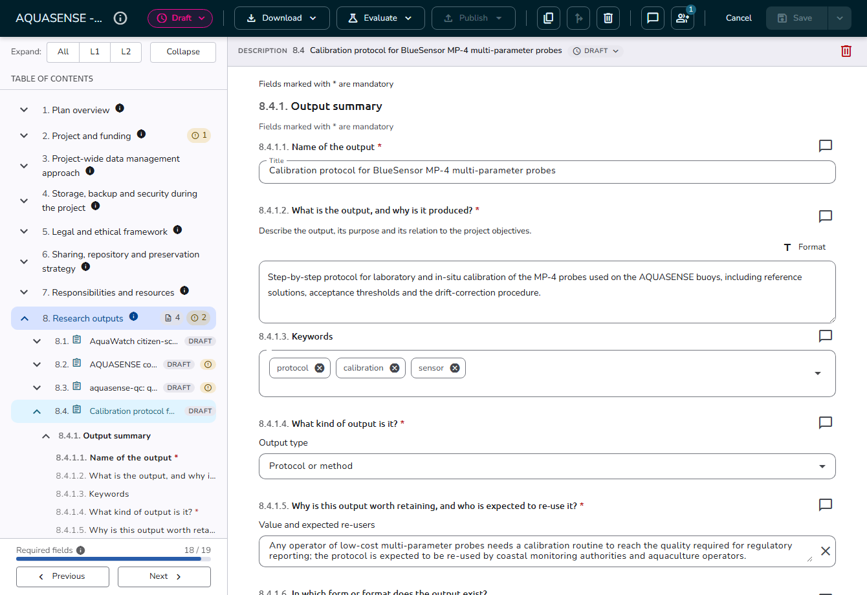Click the Collapse button in the sidebar

tap(183, 52)
